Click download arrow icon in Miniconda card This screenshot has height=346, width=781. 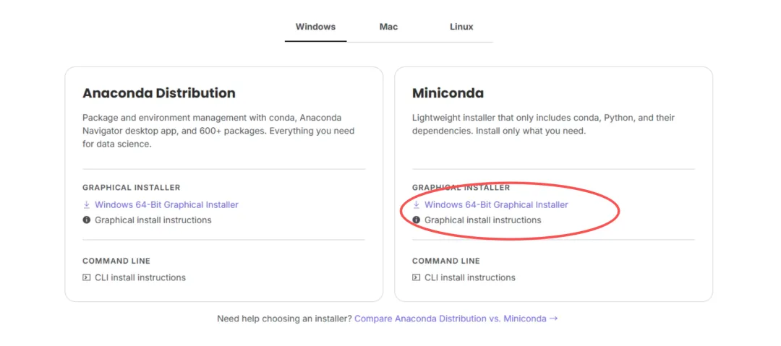click(x=416, y=204)
